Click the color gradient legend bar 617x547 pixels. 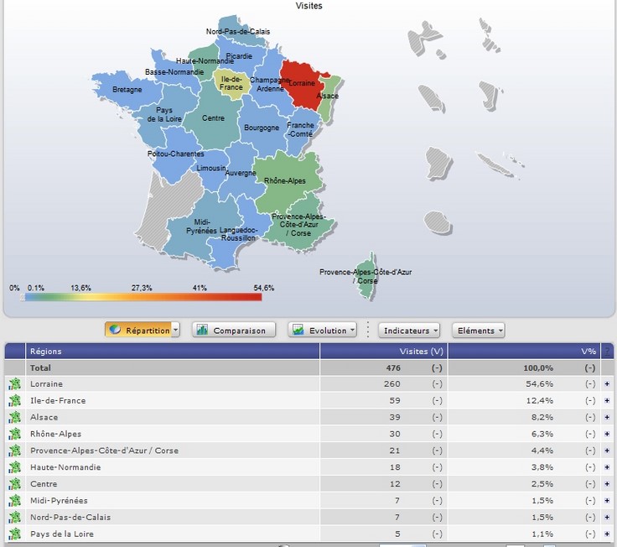143,295
